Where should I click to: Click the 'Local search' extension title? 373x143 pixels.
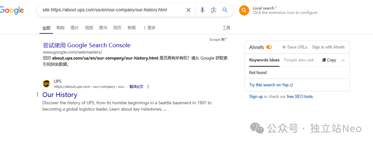[263, 8]
